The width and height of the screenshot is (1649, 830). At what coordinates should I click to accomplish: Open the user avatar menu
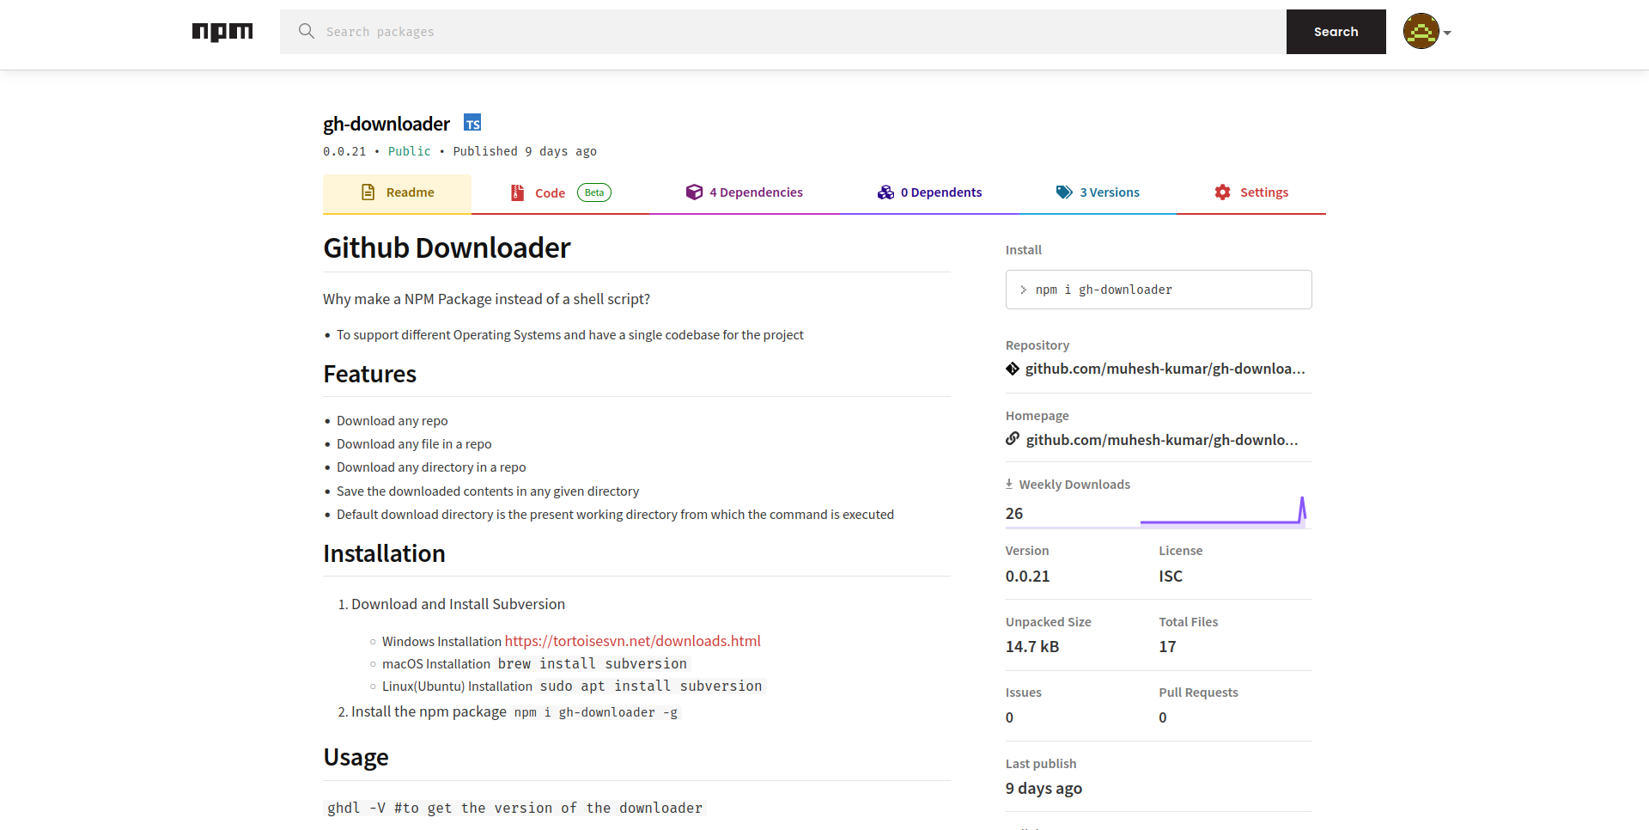tap(1421, 32)
